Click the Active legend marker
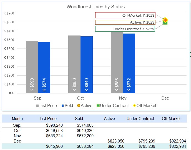The width and height of the screenshot is (191, 150). pyautogui.click(x=79, y=106)
